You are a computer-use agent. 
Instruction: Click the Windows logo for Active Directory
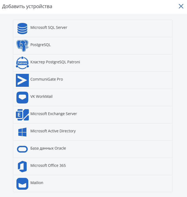coord(22,132)
